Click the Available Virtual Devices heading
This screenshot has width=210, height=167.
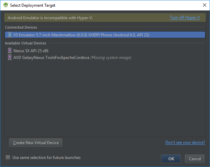click(25, 43)
